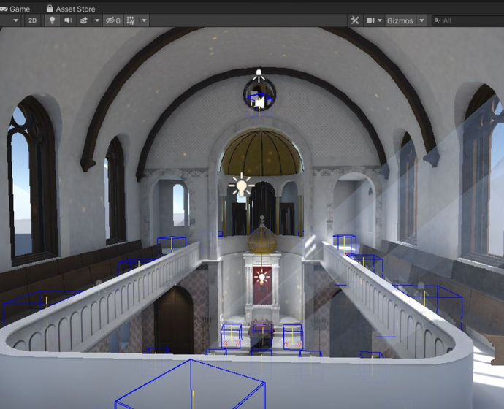504x409 pixels.
Task: Switch to the Game tab
Action: [x=15, y=9]
